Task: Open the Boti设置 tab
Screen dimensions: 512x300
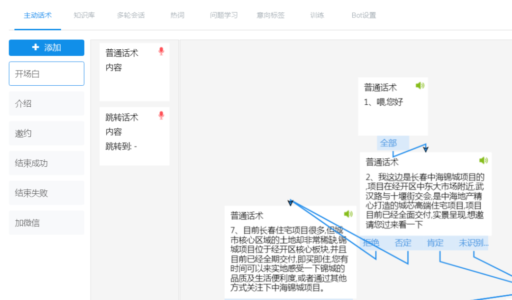Action: [x=363, y=15]
